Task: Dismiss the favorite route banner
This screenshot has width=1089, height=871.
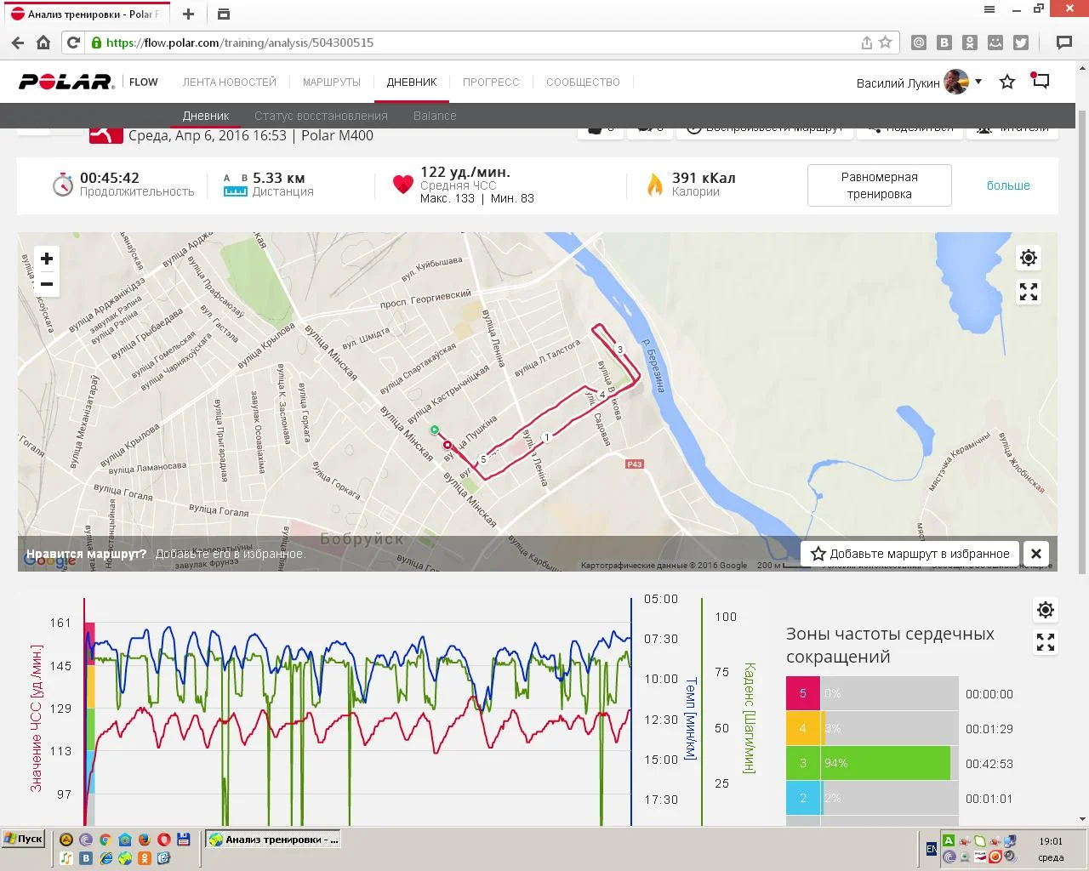Action: (1035, 554)
